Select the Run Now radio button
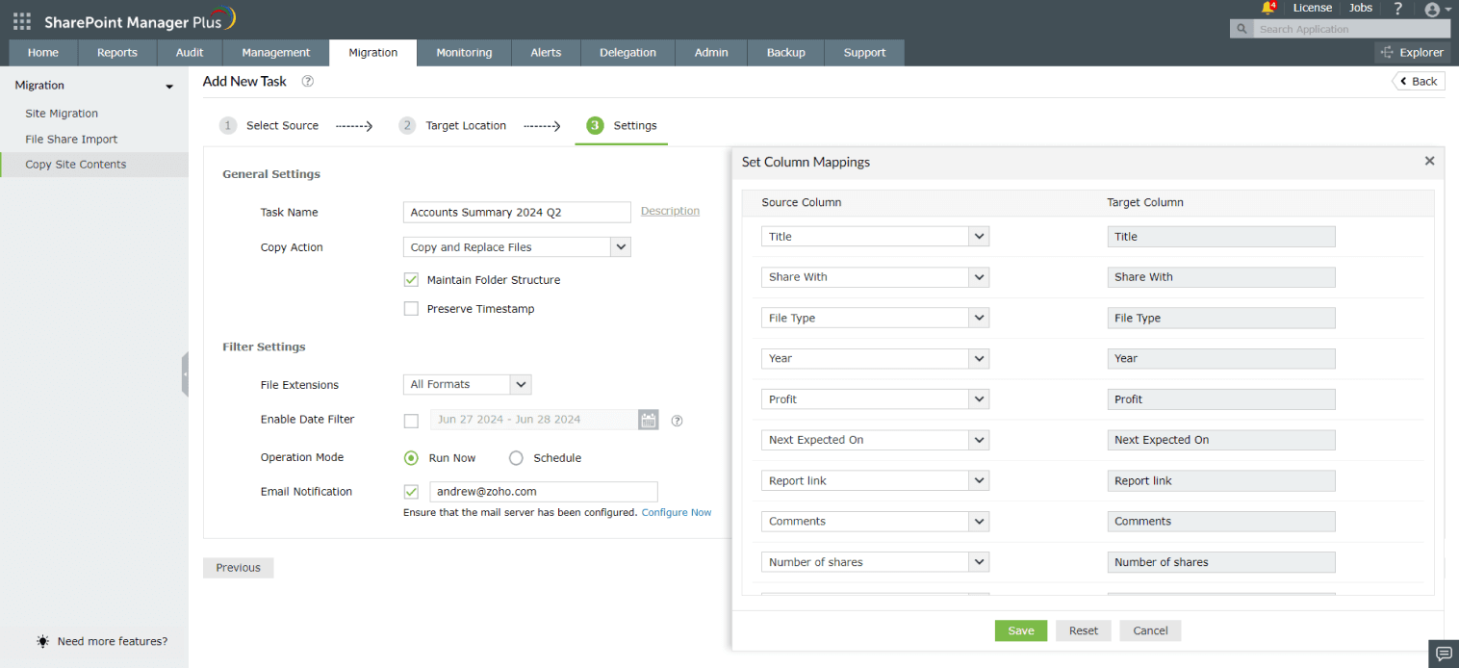Viewport: 1459px width, 668px height. tap(411, 458)
